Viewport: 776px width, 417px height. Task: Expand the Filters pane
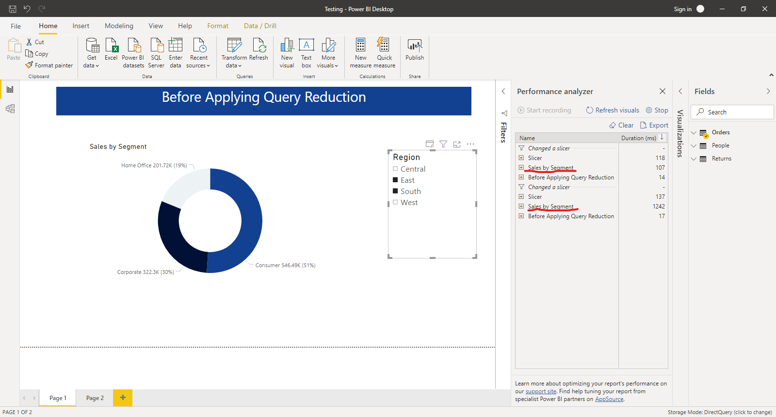[503, 91]
